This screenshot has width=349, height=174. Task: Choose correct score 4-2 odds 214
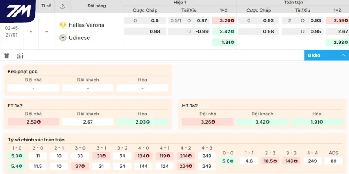[186, 156]
